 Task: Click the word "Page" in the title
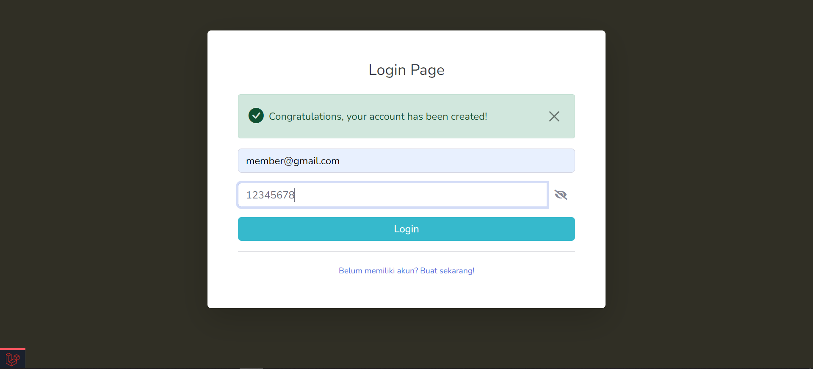(427, 70)
